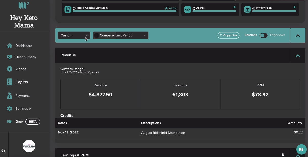Click the August Bidshield Distribution row description
This screenshot has height=157, width=308.
pyautogui.click(x=163, y=133)
